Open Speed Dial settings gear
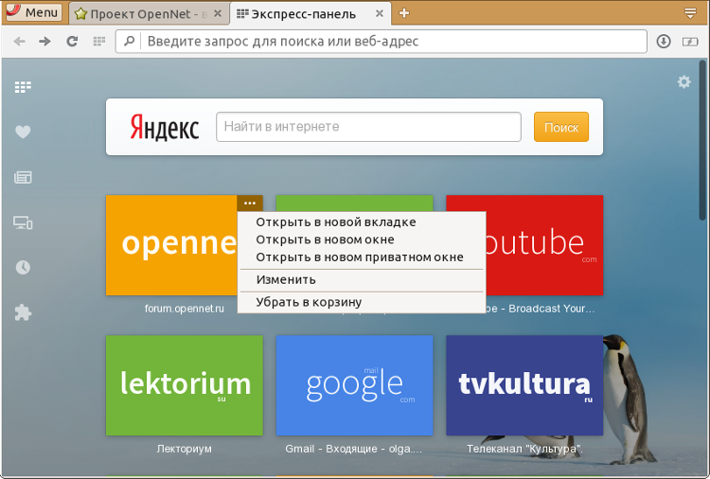This screenshot has width=710, height=479. [x=683, y=82]
